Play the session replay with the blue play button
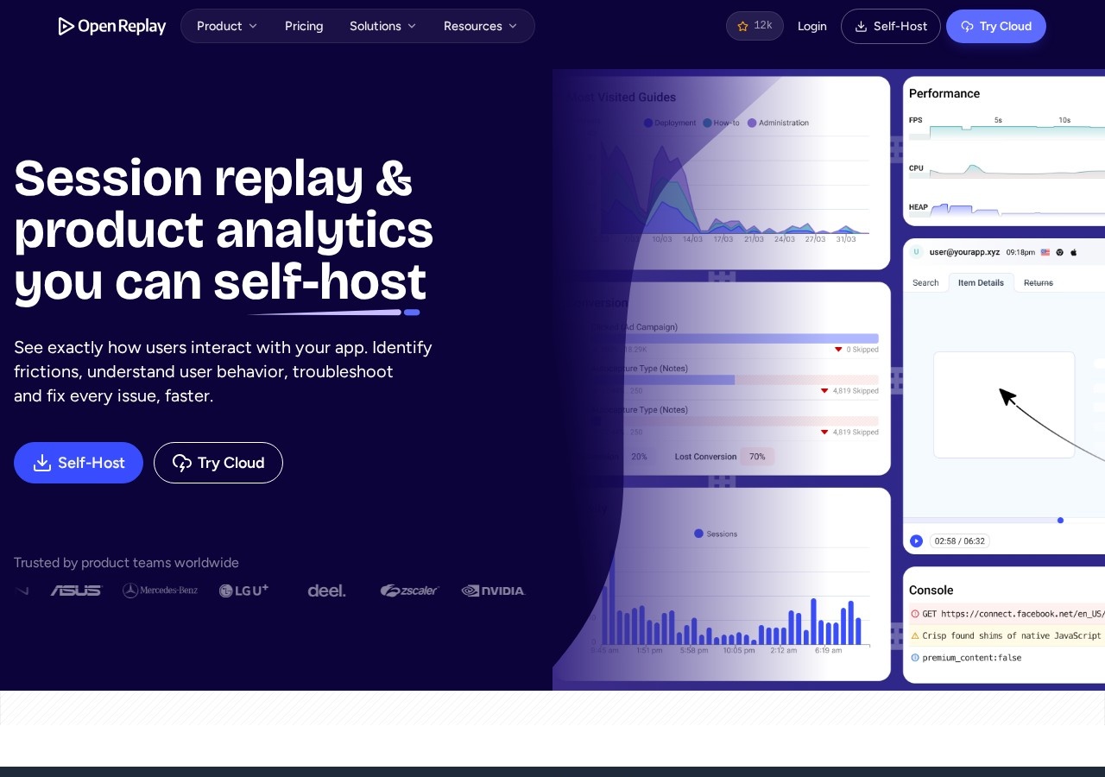The image size is (1105, 777). click(916, 541)
